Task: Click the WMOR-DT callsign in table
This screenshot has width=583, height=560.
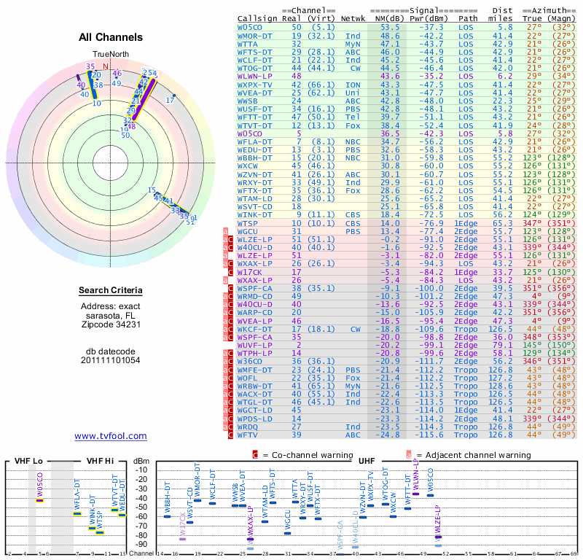Action: tap(254, 36)
